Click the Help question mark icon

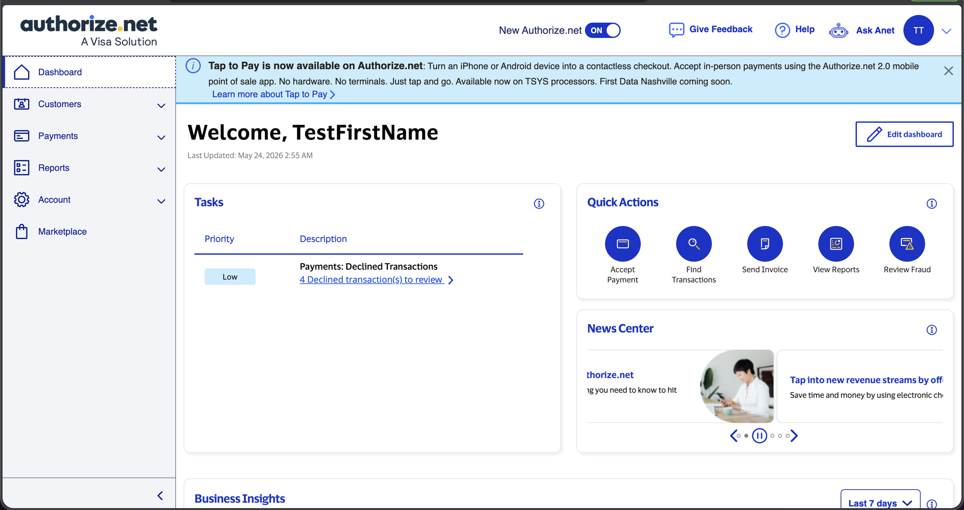click(x=782, y=30)
